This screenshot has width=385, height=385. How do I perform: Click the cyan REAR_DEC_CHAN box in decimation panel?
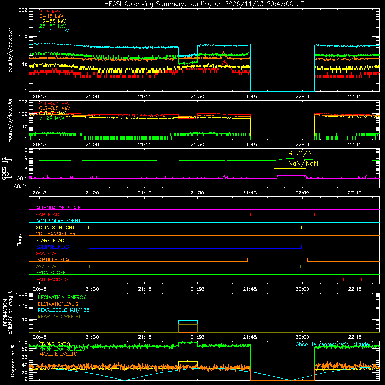(x=188, y=322)
